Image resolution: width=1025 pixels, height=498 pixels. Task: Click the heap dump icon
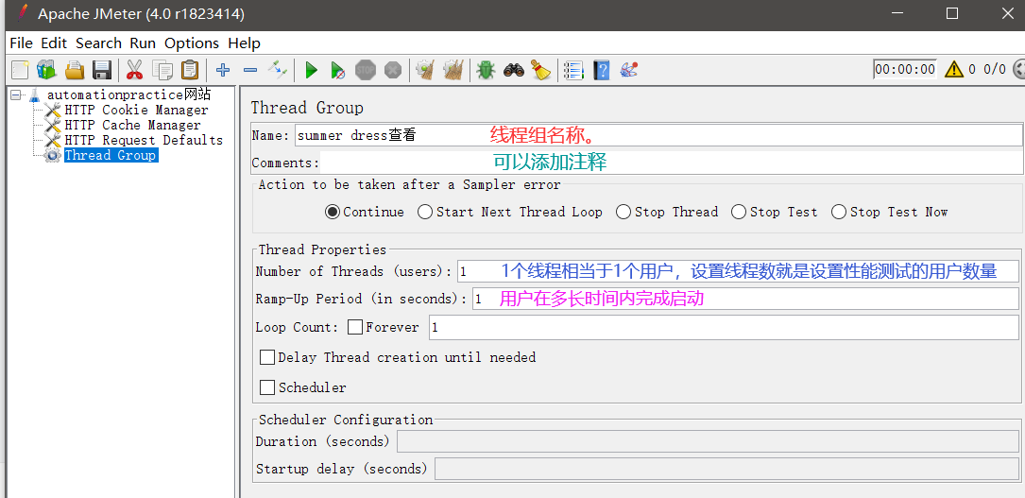tap(628, 69)
